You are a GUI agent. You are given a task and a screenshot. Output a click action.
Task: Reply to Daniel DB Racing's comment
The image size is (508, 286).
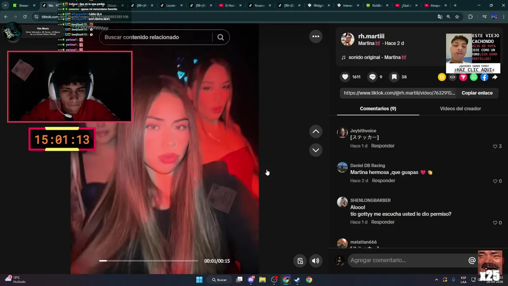pyautogui.click(x=383, y=181)
